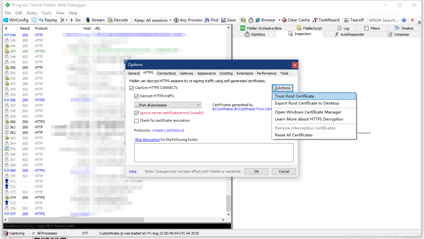424x239 pixels.
Task: Select Reset All Certificates
Action: pos(314,135)
